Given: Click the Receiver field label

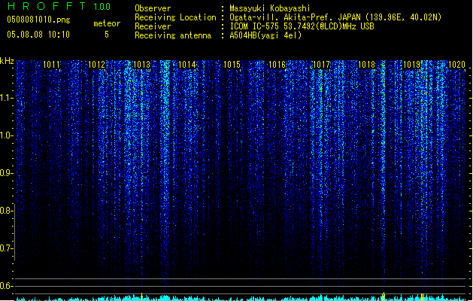Looking at the screenshot, I should (x=153, y=26).
